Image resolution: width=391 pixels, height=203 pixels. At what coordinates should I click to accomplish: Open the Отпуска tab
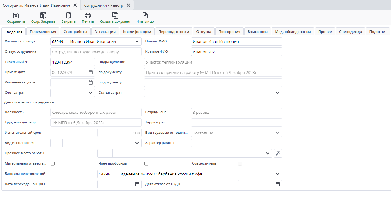click(204, 32)
